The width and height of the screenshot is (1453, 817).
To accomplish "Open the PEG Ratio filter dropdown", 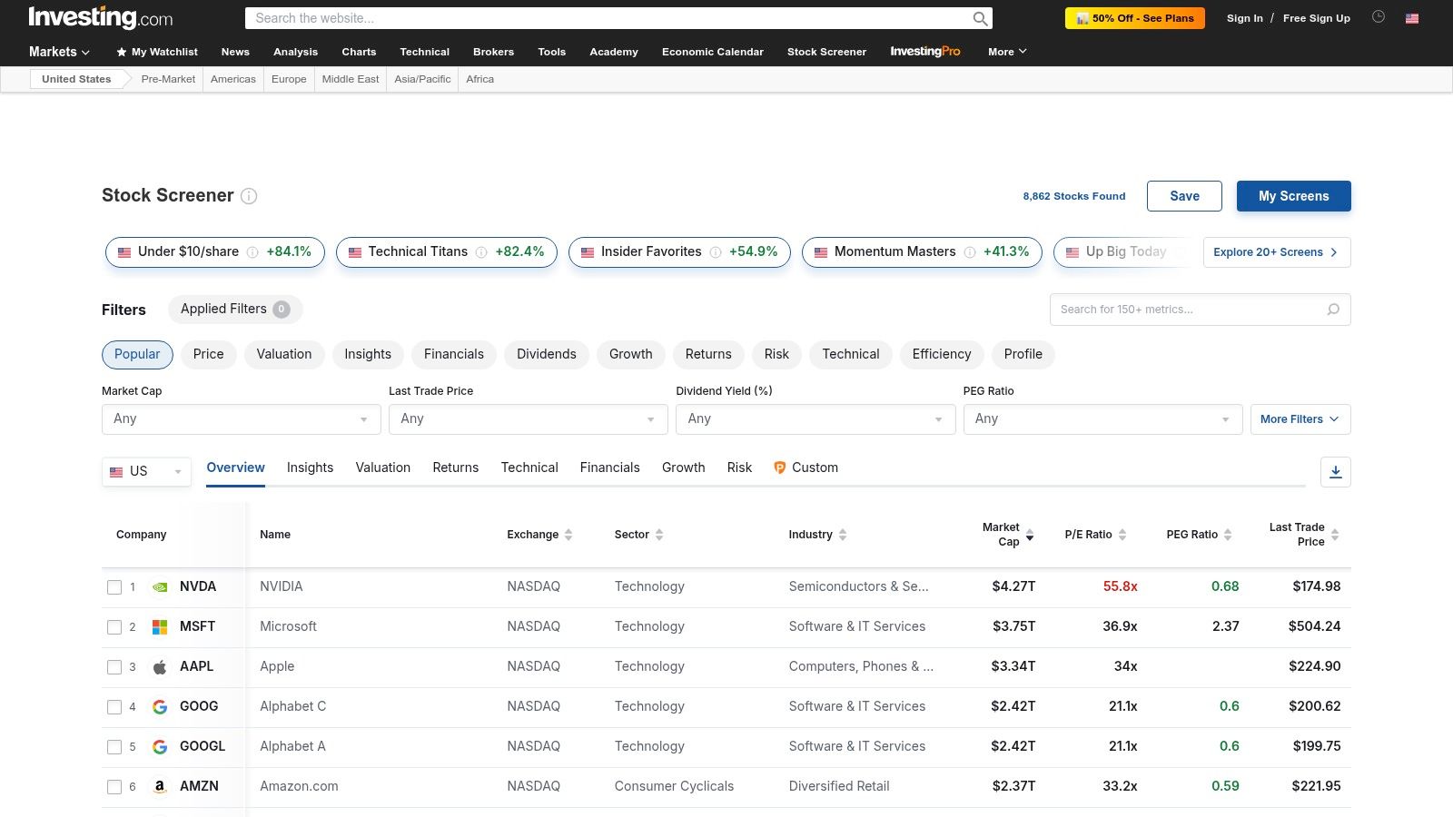I will [1102, 419].
